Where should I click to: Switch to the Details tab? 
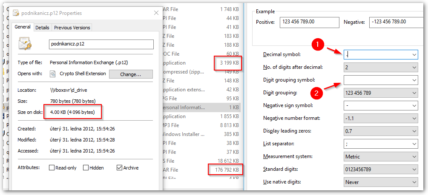click(42, 28)
